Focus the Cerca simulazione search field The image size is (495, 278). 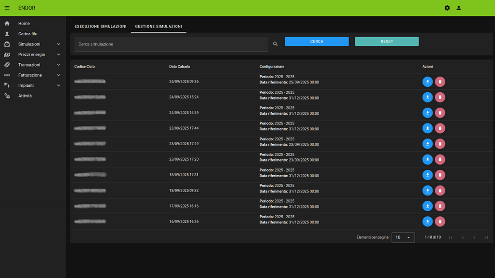tap(171, 44)
